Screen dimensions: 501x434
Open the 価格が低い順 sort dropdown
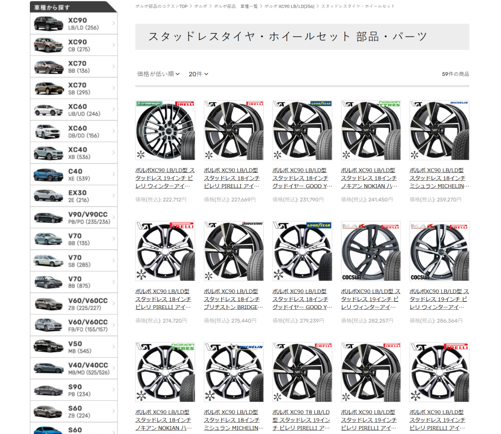(x=159, y=74)
